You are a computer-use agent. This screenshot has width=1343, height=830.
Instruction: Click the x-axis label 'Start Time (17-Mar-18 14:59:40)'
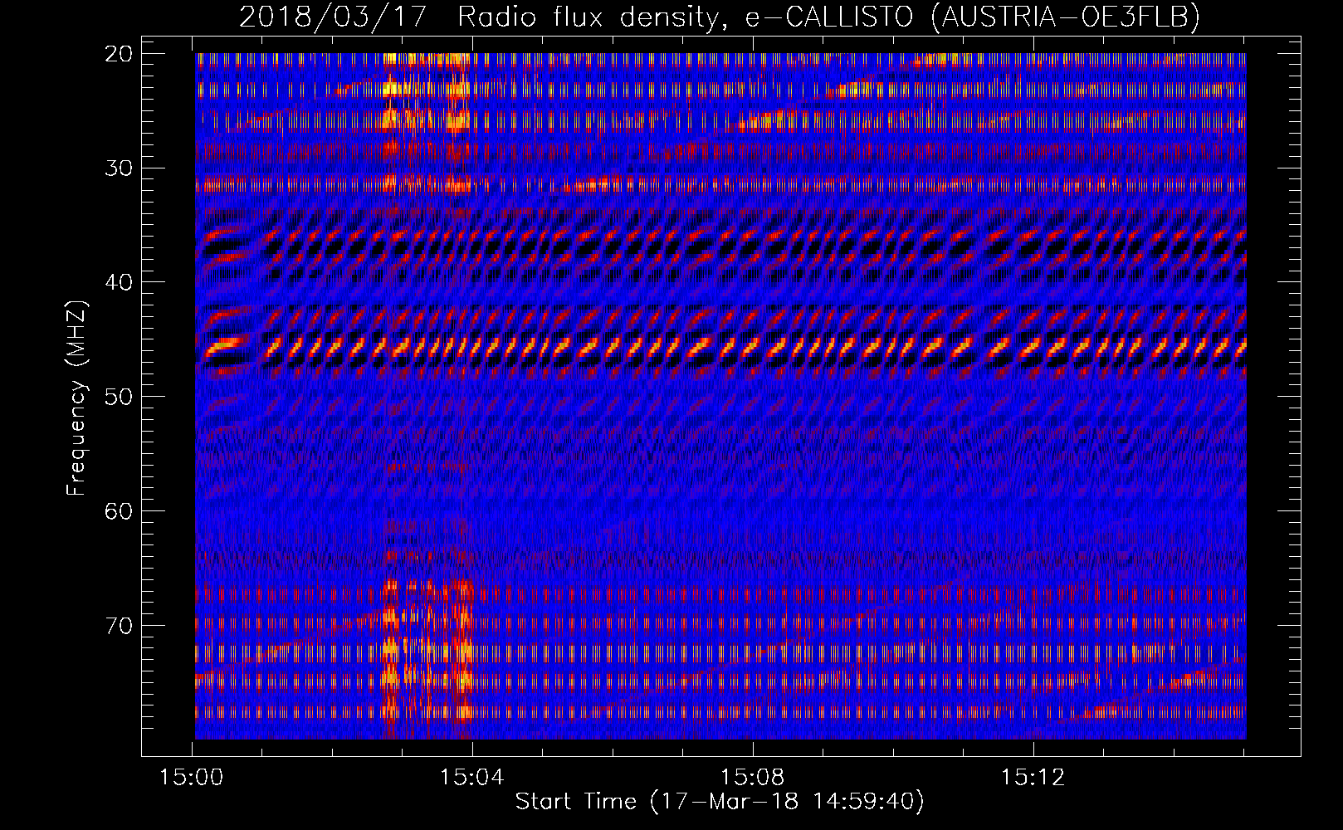[720, 802]
